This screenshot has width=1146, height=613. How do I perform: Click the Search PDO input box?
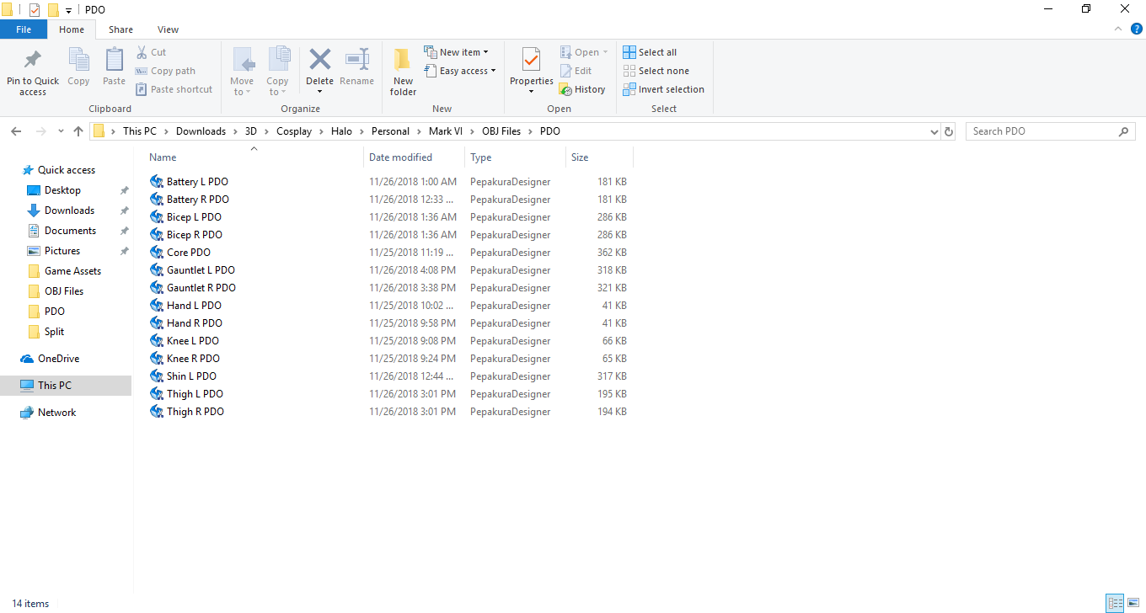1042,131
